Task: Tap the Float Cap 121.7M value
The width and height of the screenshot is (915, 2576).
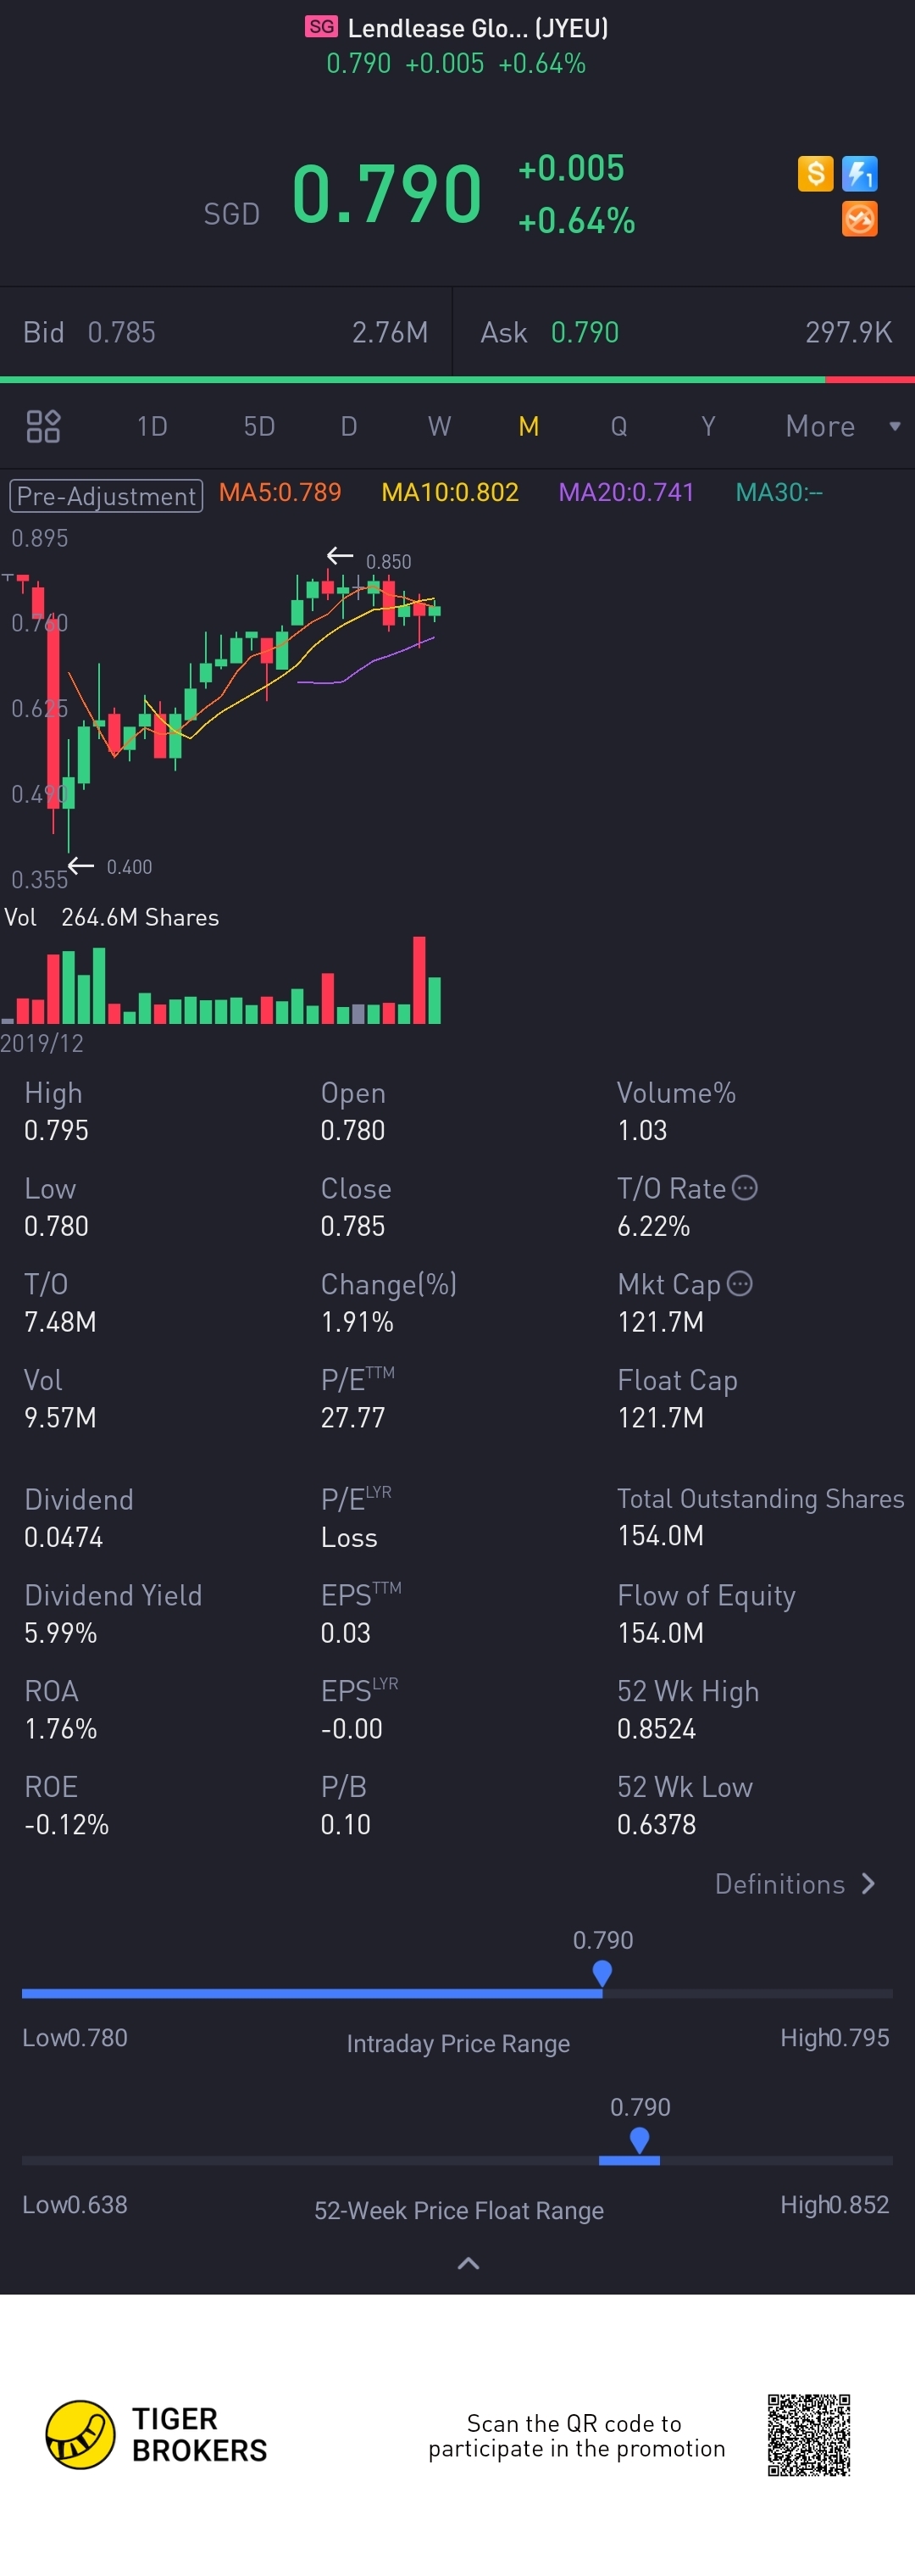Action: pyautogui.click(x=660, y=1417)
